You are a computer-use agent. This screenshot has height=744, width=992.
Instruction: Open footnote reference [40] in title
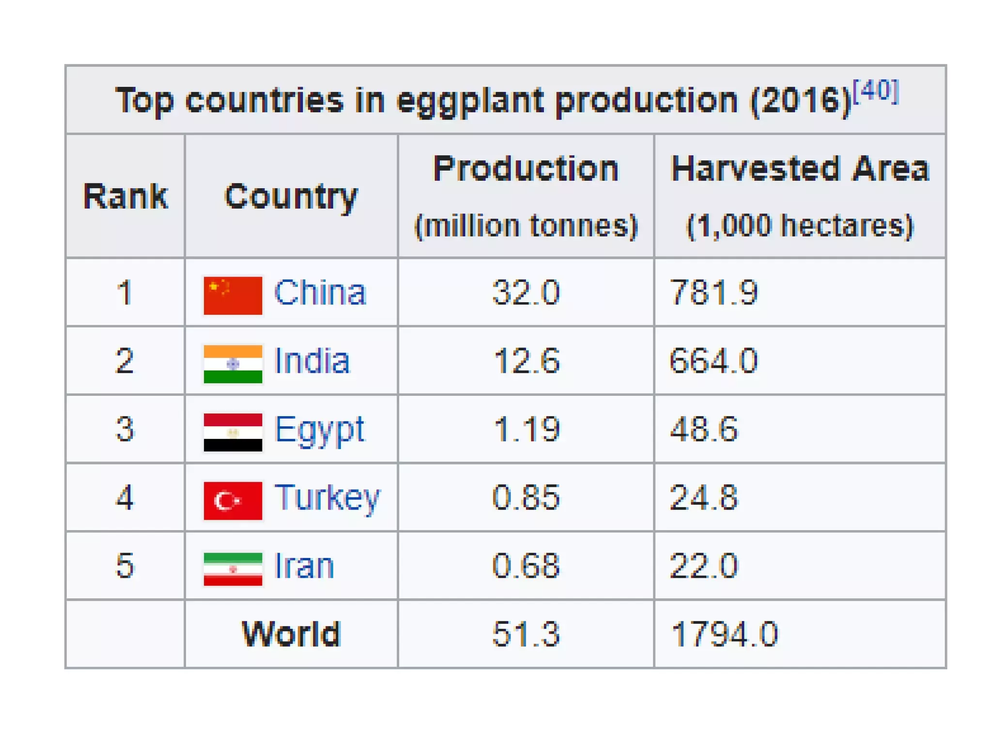point(875,91)
